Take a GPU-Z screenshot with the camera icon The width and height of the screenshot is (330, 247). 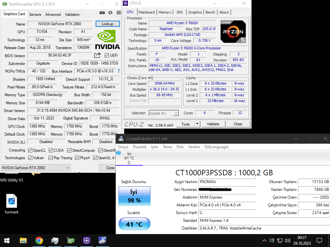click(102, 13)
